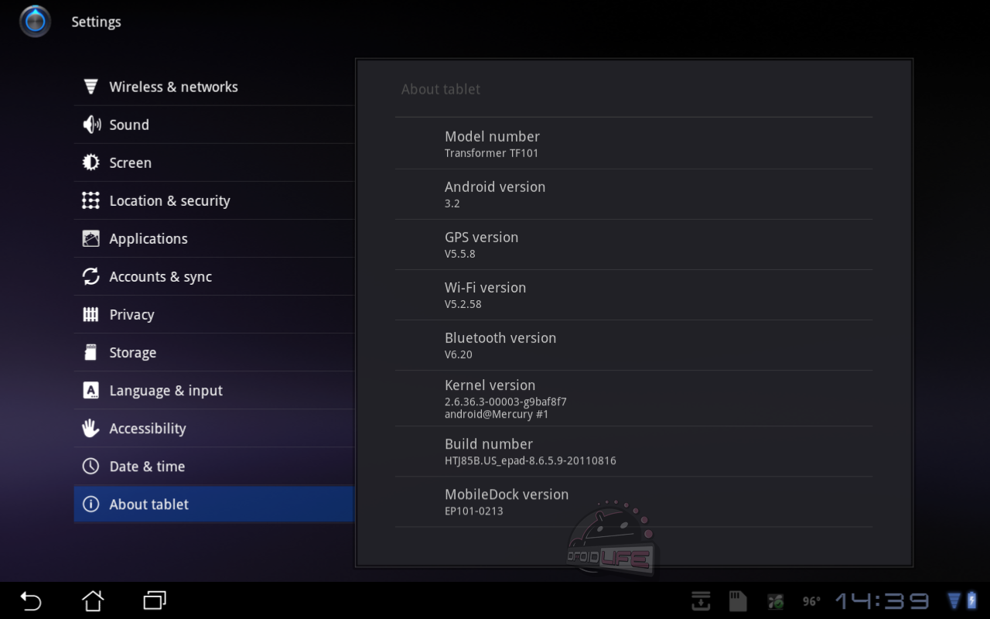The height and width of the screenshot is (619, 990).
Task: Tap the Bluetooth version row
Action: [x=633, y=345]
